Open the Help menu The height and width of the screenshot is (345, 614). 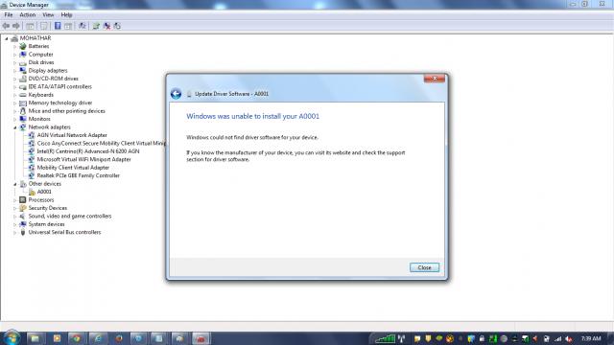(66, 15)
